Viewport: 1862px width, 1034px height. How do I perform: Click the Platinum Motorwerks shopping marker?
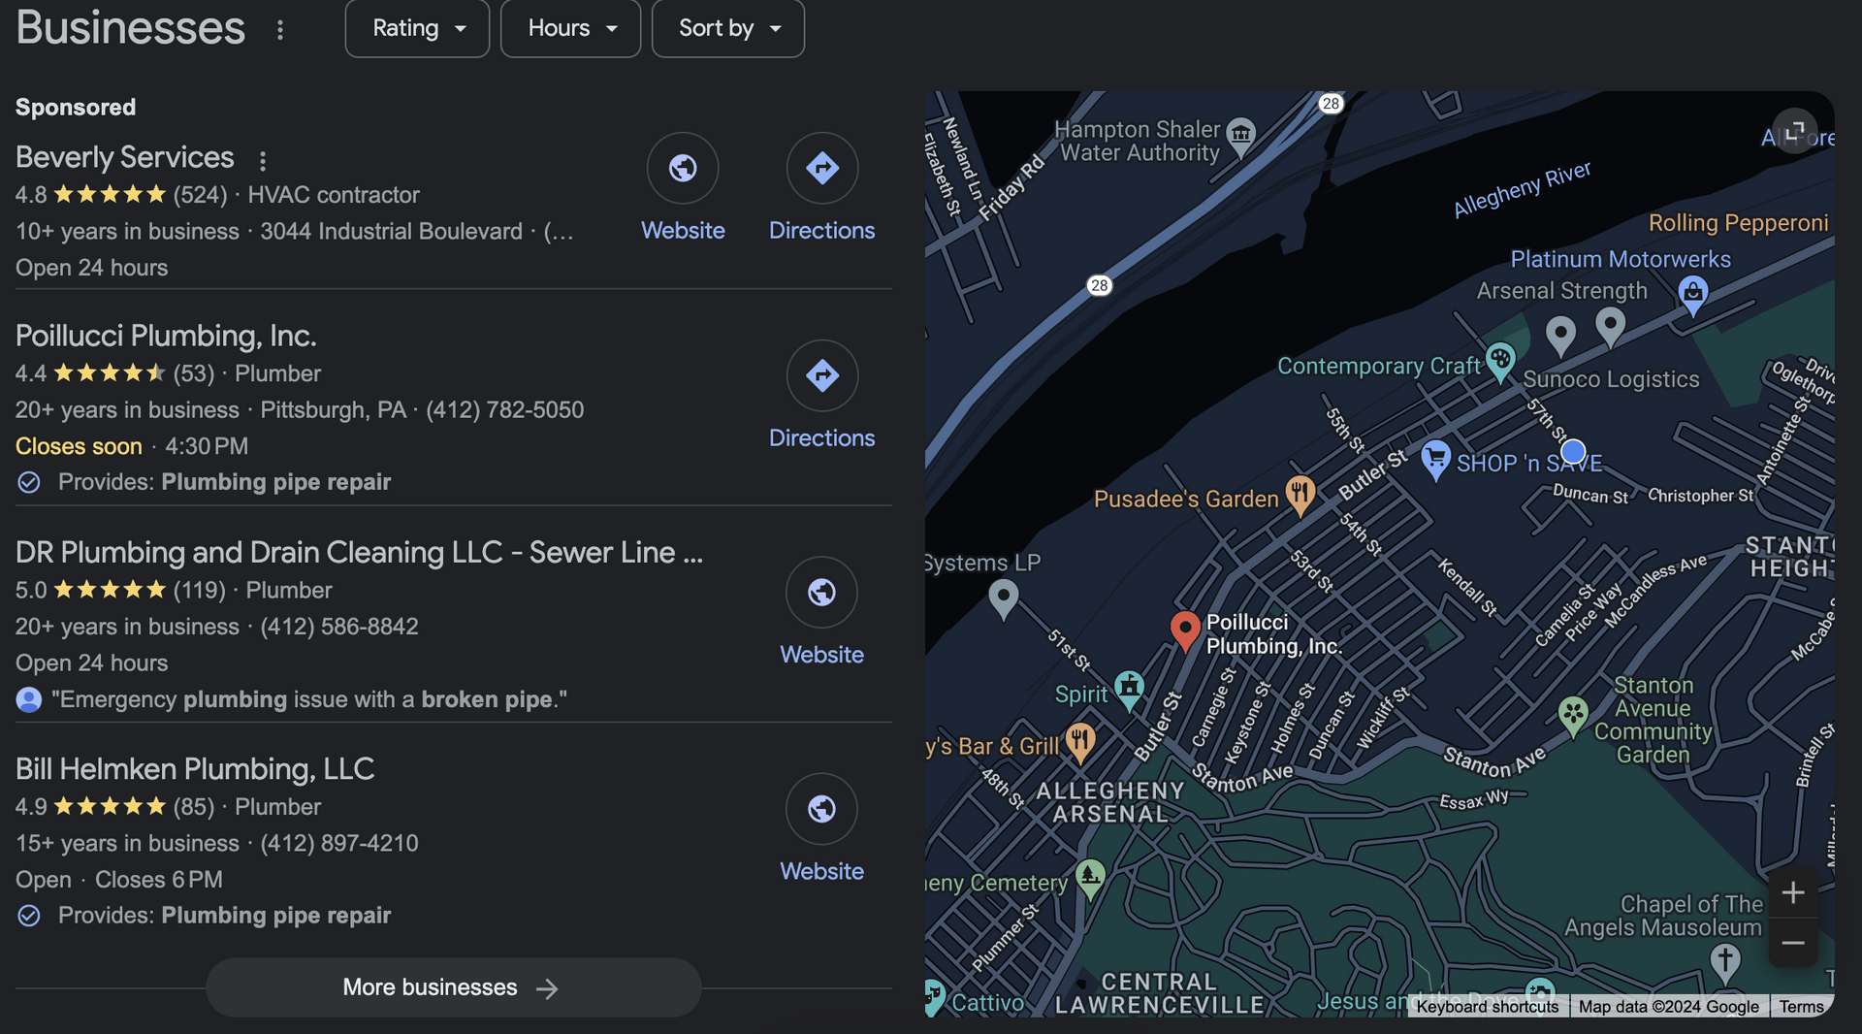pos(1693,295)
